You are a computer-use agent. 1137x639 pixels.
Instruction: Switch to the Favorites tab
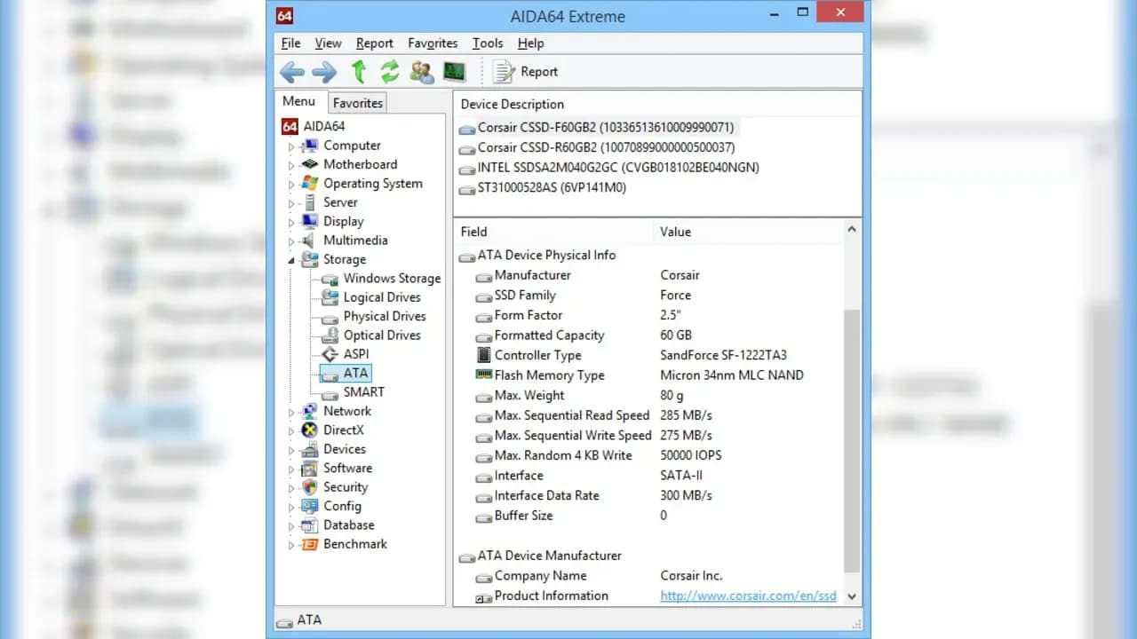pos(358,103)
